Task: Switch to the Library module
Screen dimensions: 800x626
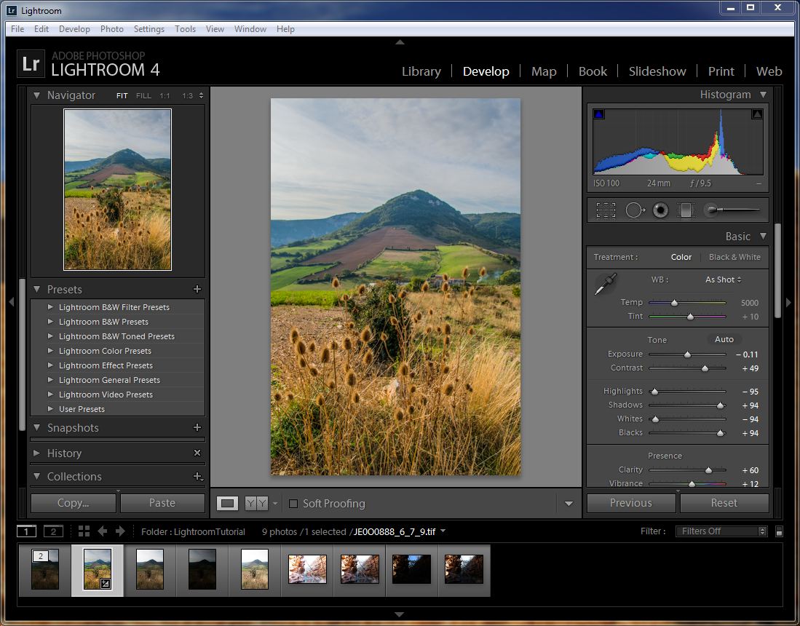Action: coord(421,71)
